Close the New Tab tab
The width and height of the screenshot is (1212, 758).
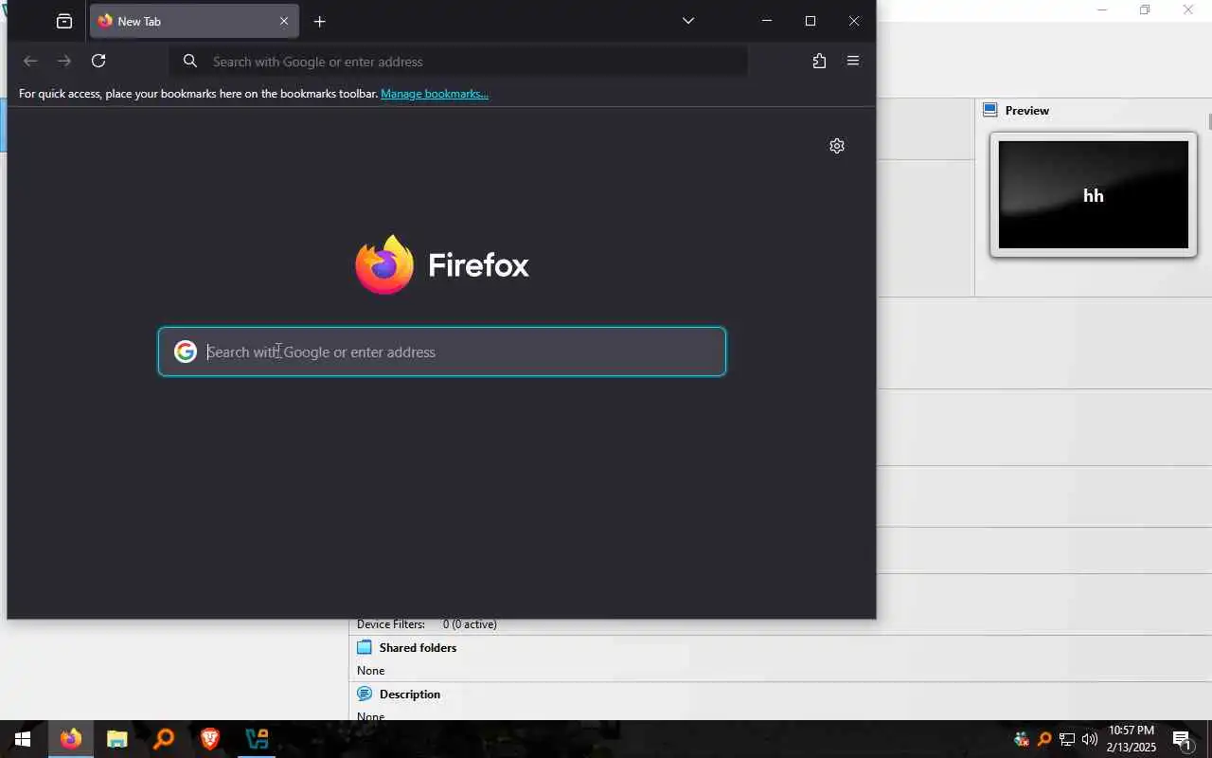[x=283, y=21]
